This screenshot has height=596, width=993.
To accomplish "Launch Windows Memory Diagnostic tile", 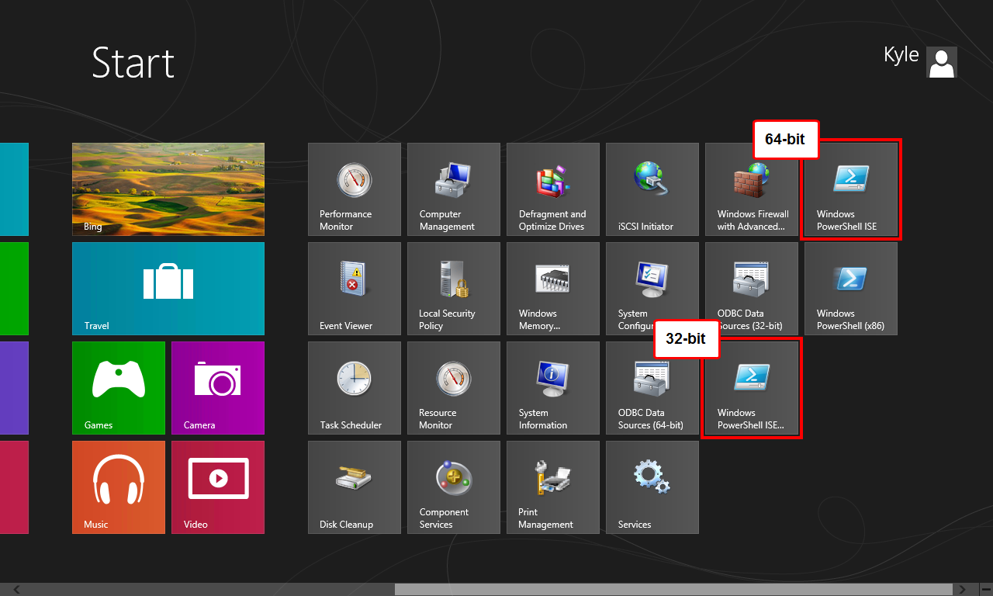I will (x=553, y=289).
